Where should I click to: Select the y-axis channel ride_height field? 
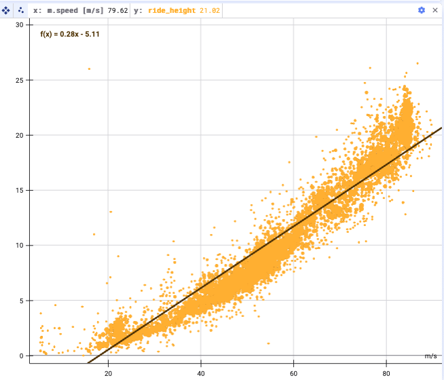tap(177, 11)
